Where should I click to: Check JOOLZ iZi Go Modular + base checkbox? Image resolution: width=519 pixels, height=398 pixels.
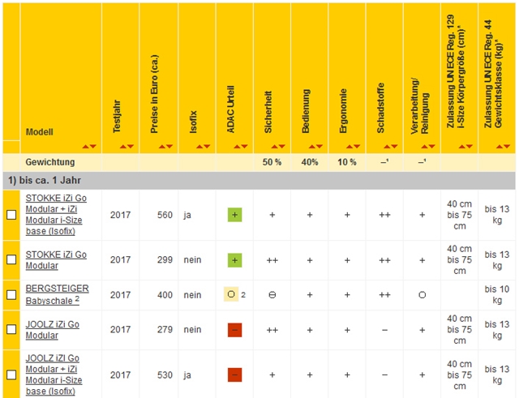click(11, 374)
